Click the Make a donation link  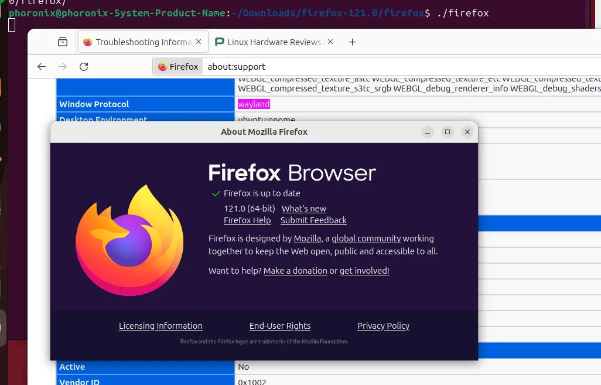point(295,271)
